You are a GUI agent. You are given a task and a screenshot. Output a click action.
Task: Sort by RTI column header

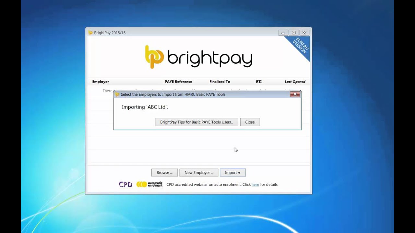coord(258,82)
